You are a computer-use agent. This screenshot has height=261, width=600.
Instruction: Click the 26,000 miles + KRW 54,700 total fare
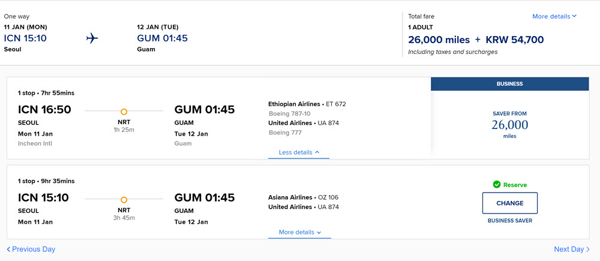476,40
